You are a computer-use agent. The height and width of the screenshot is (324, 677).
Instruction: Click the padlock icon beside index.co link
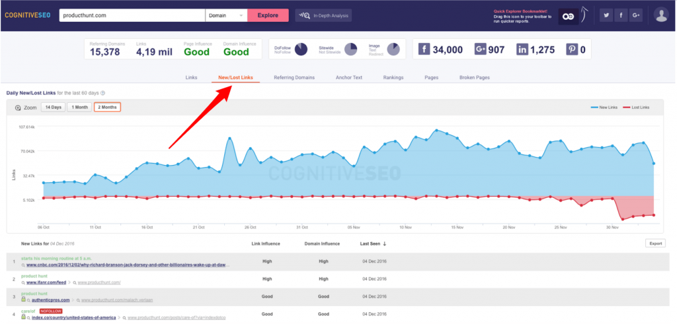click(23, 317)
